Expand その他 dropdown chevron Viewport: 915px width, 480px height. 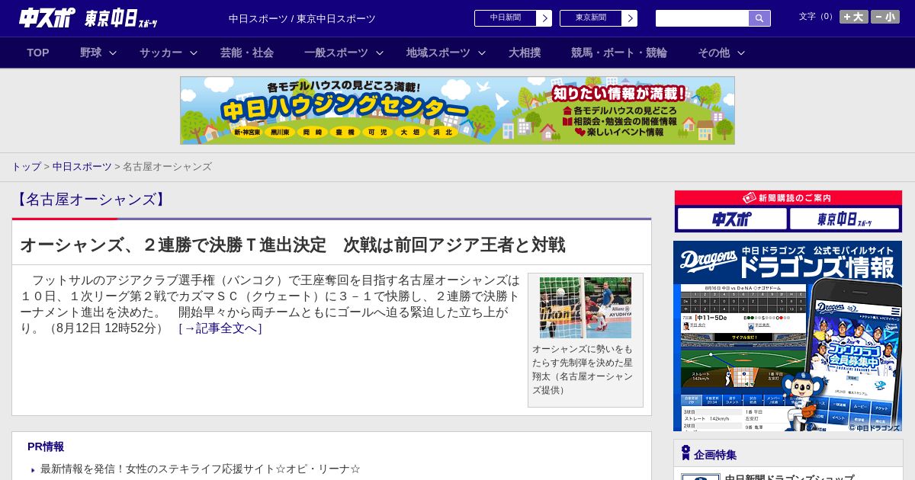[x=741, y=53]
